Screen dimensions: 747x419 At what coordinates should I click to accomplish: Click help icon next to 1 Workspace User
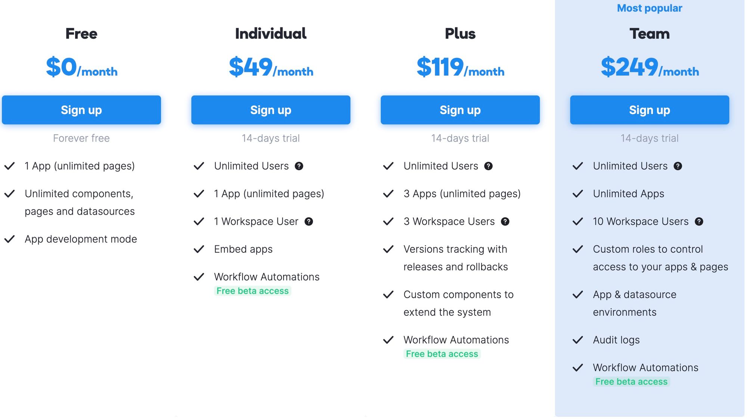309,221
